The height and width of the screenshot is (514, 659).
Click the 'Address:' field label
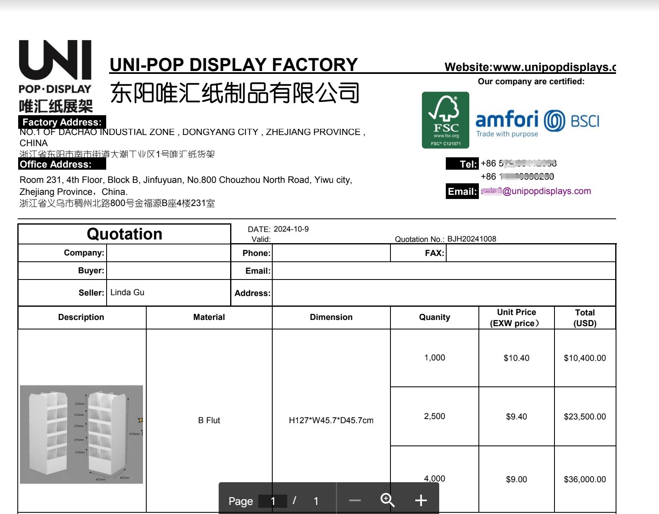252,293
